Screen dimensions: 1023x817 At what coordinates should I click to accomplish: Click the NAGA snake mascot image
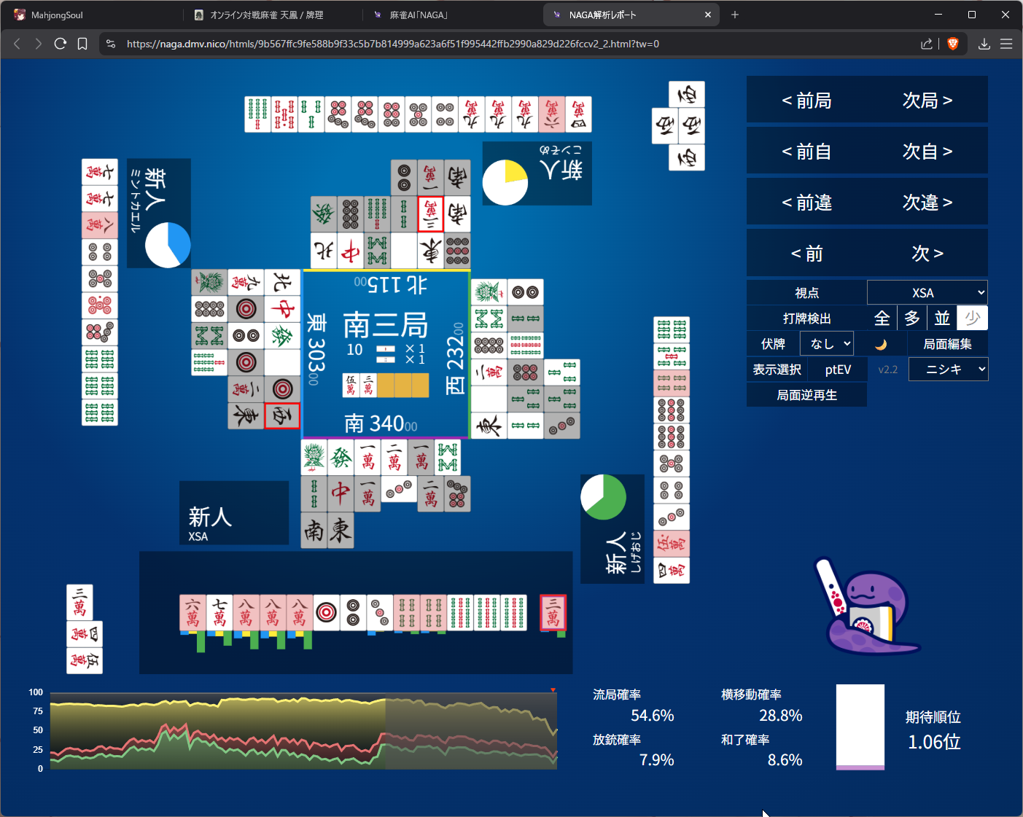(868, 606)
